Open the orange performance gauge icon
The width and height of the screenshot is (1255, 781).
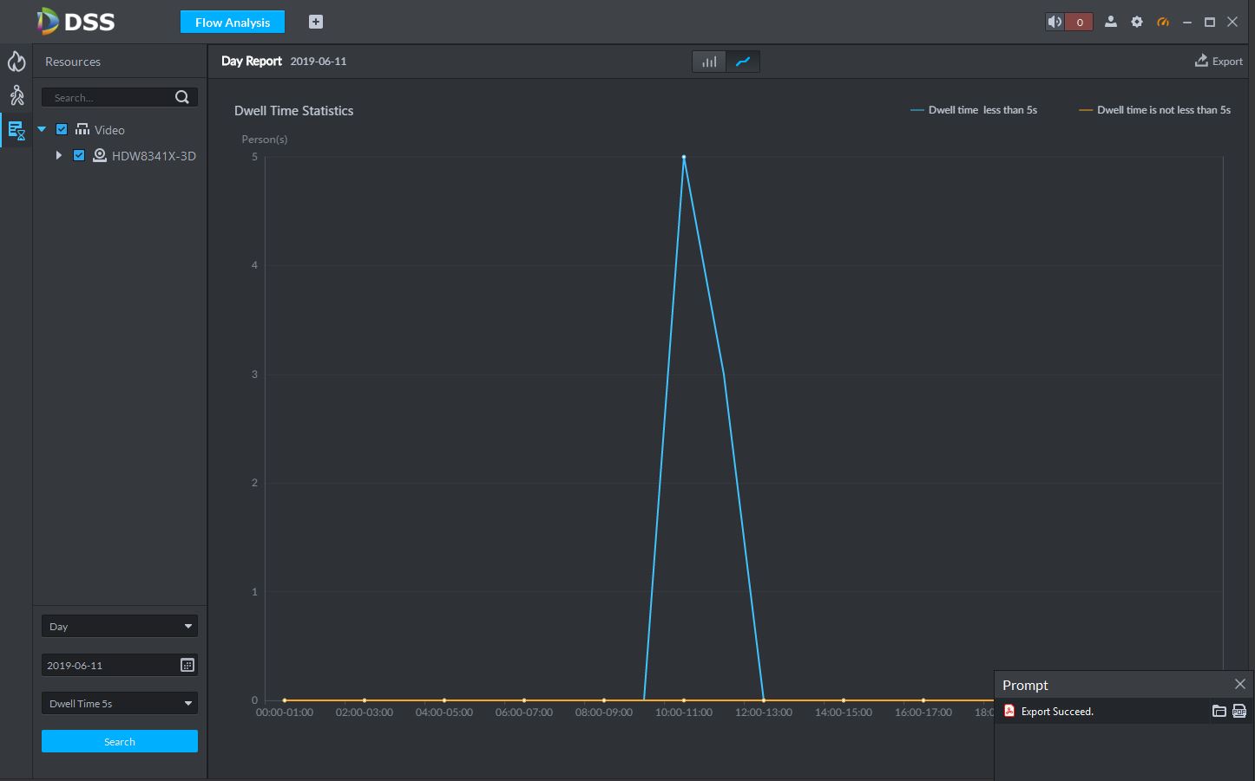pyautogui.click(x=1163, y=23)
